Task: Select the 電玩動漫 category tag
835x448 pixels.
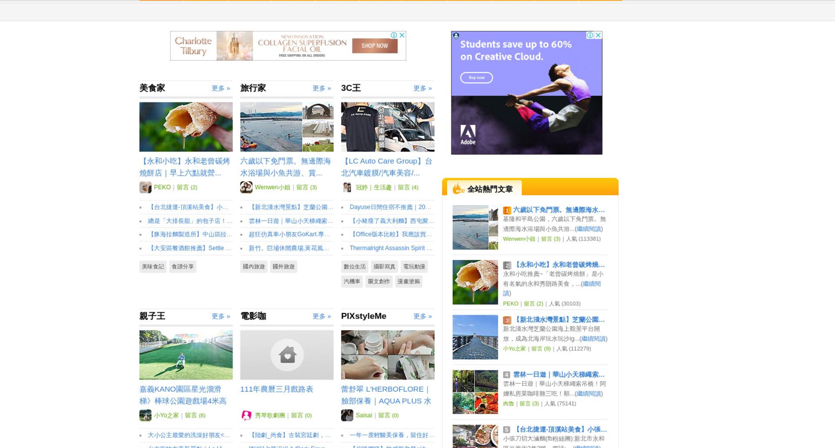Action: (x=414, y=267)
